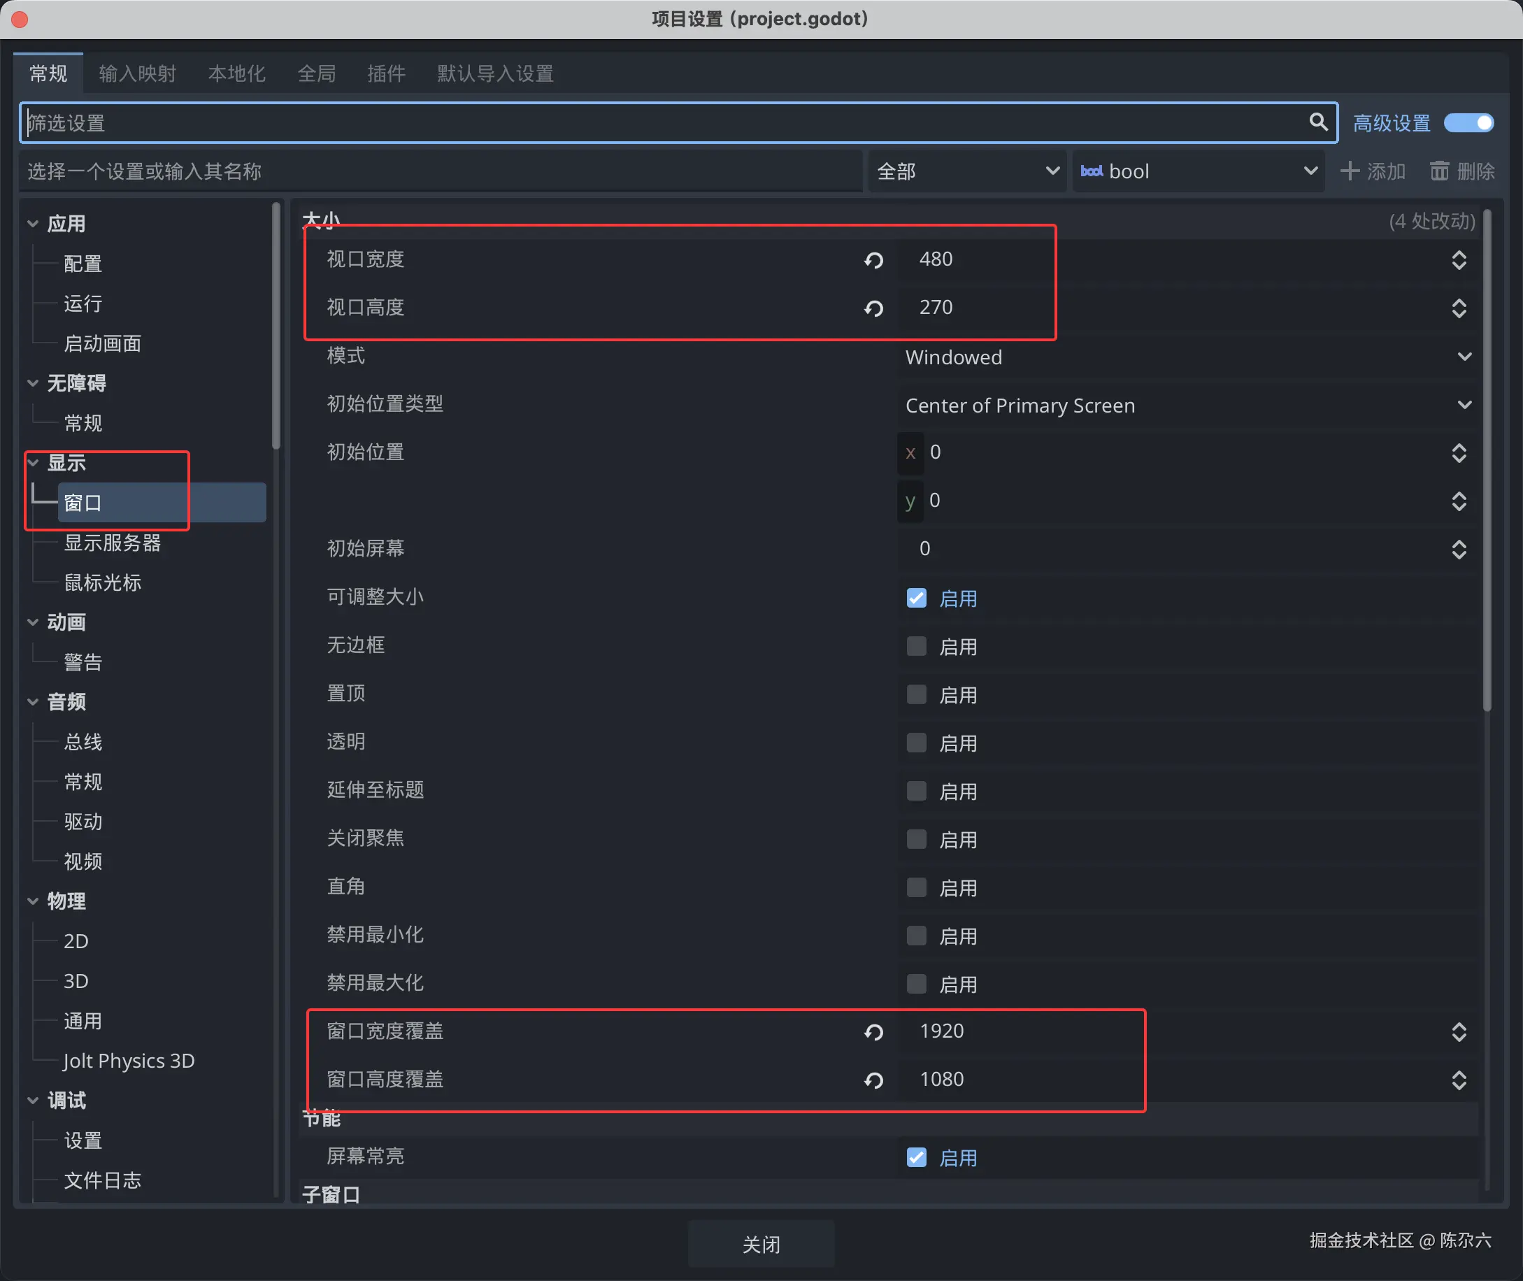Click stepper arrows for 初始屏幕 value
Screen dimensions: 1523x1281
point(1459,550)
